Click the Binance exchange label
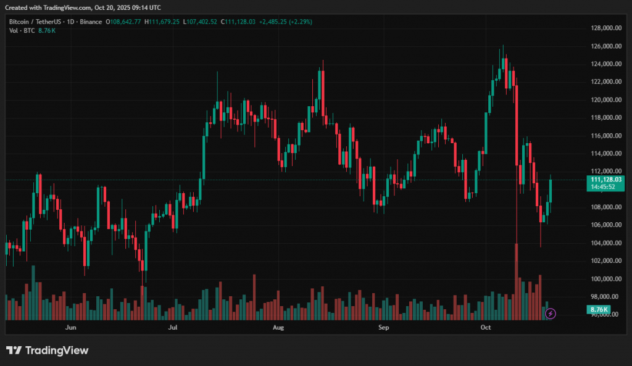This screenshot has width=632, height=366. point(92,22)
